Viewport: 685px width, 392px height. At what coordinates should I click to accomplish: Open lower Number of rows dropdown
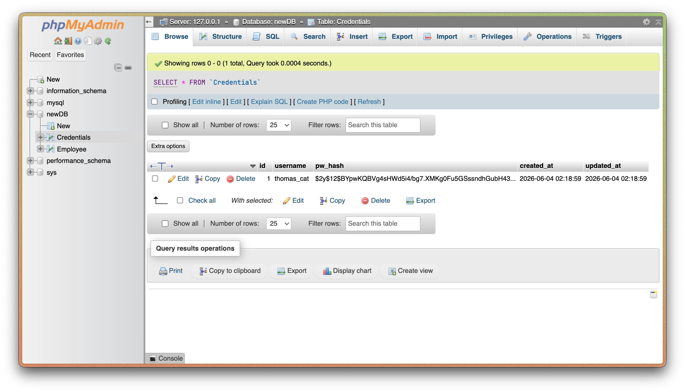279,224
